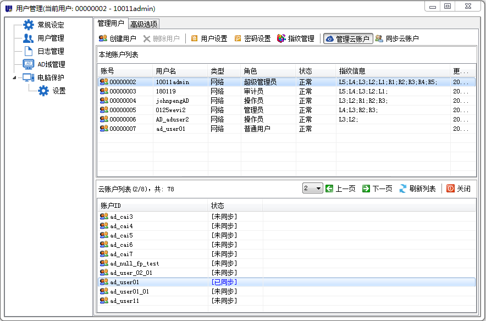Image resolution: width=486 pixels, height=321 pixels.
Task: Select username 0125wevi2 cell
Action: pos(170,110)
